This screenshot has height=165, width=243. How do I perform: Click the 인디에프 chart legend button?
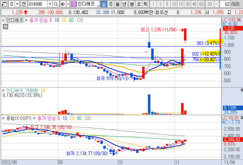(15, 20)
